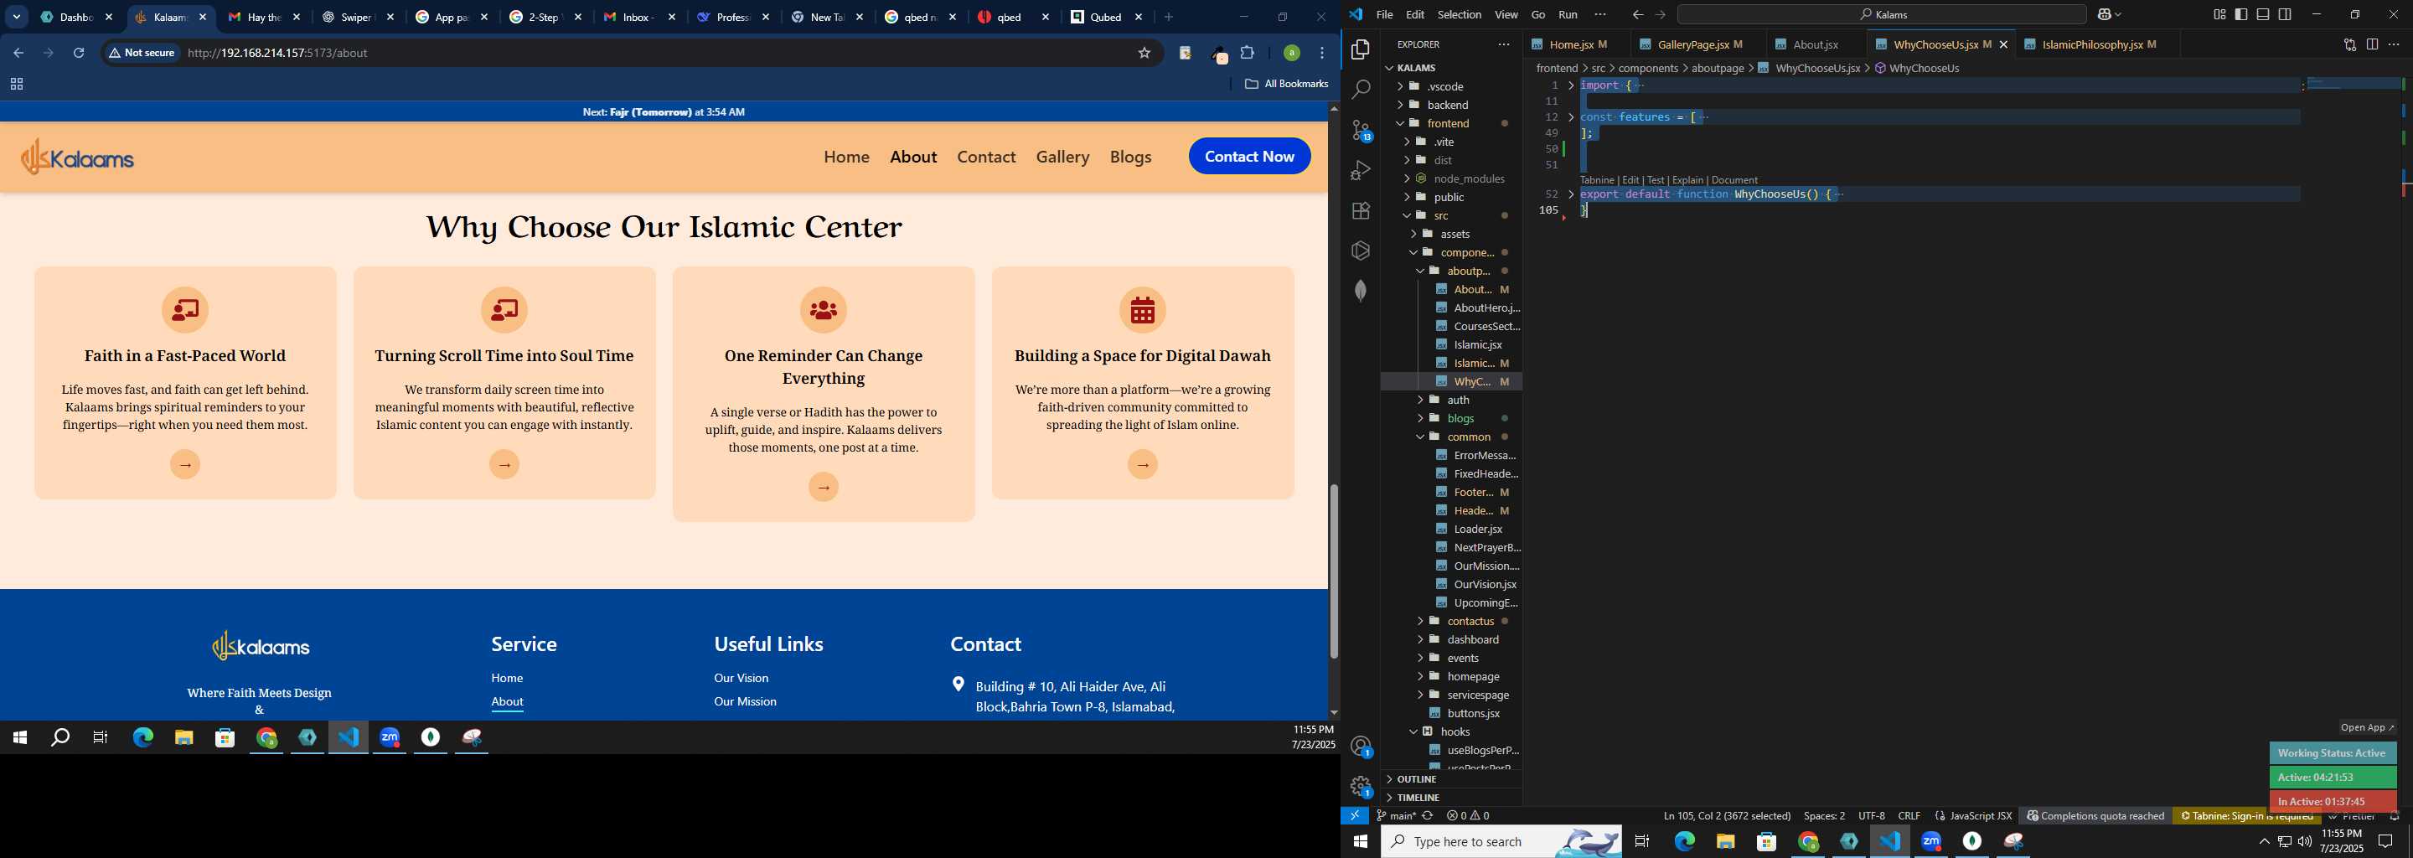Open the Manage gear icon in VS Code
The height and width of the screenshot is (858, 2413).
pos(1361,787)
